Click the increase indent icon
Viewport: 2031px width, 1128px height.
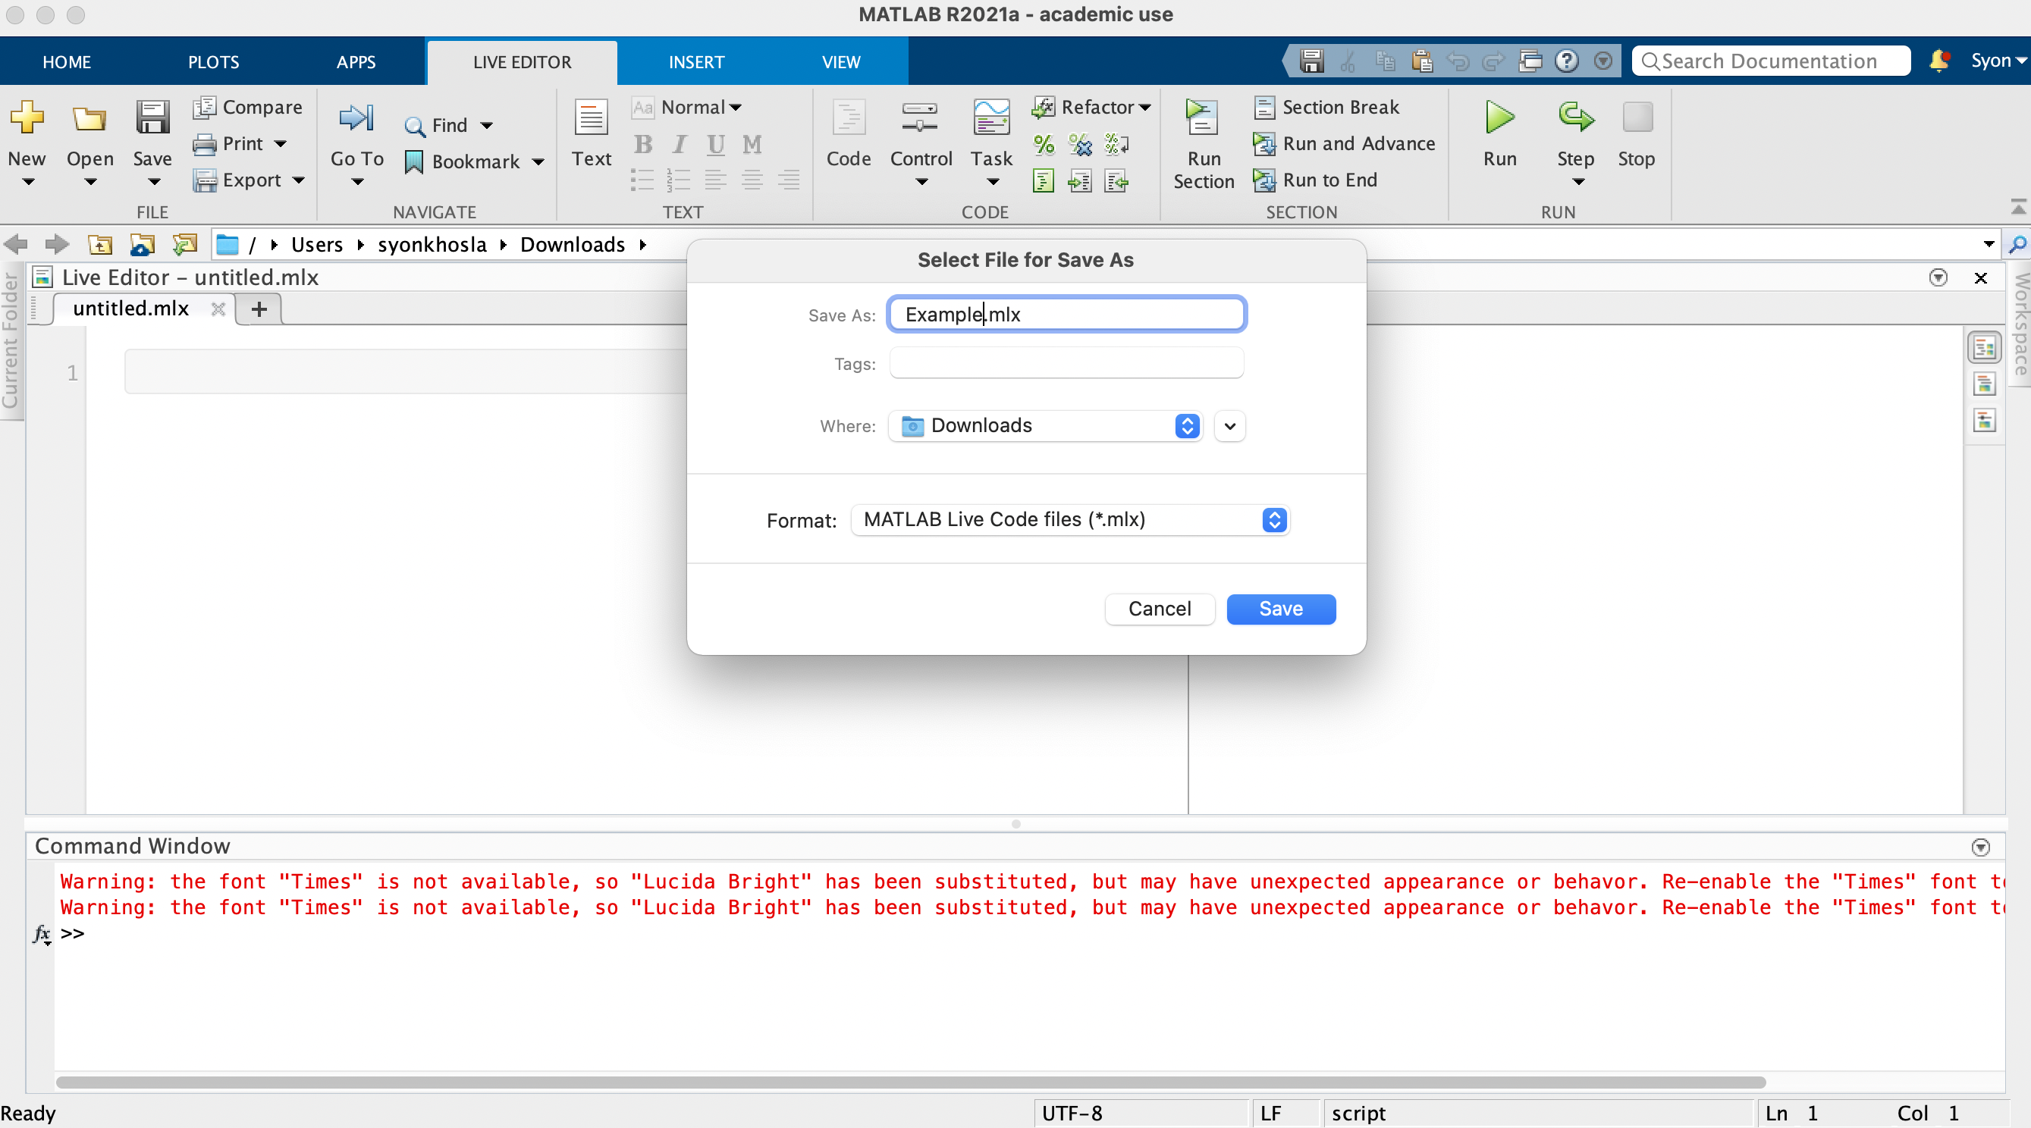(x=1079, y=181)
